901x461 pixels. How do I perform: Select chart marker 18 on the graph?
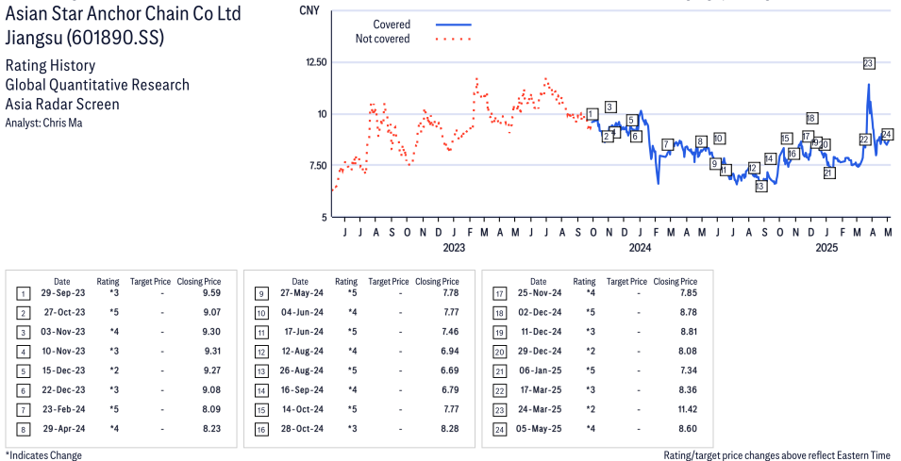point(811,118)
